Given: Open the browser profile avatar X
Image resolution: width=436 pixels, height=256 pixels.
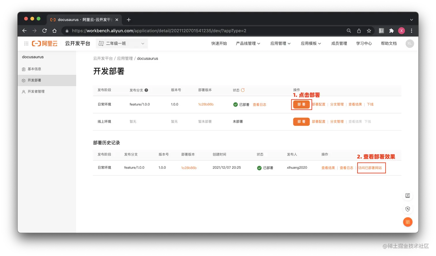Looking at the screenshot, I should pyautogui.click(x=401, y=31).
